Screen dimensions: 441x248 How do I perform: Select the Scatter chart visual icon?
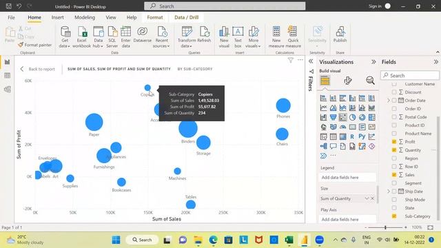342,117
